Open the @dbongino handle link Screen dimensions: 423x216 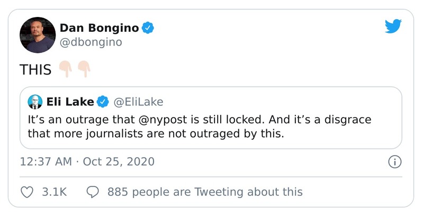(x=91, y=42)
